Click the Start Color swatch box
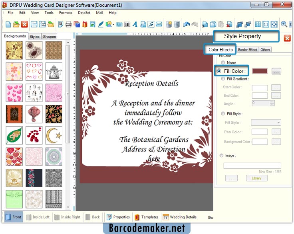The image size is (294, 234). (260, 88)
